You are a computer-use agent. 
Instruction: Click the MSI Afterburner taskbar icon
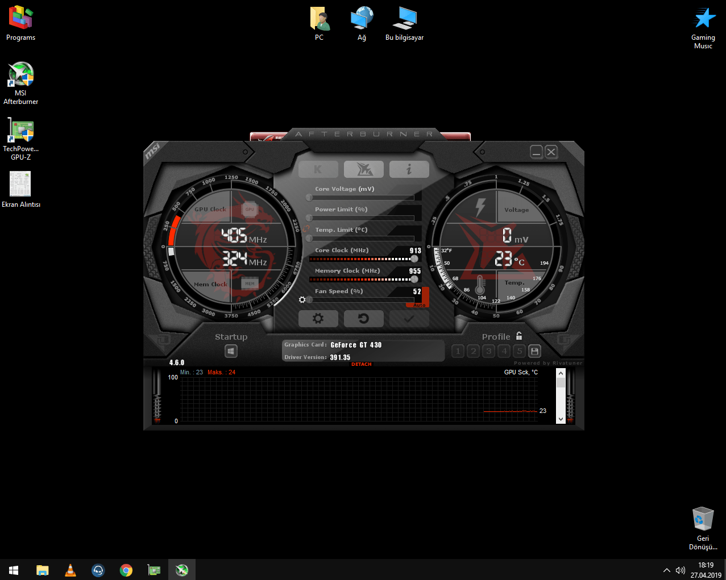pos(182,570)
